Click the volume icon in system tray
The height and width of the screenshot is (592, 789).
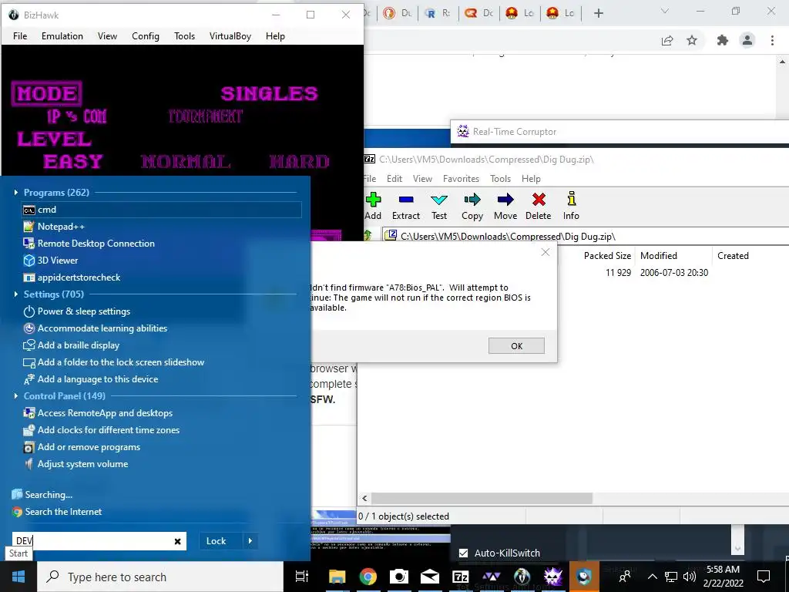click(690, 577)
